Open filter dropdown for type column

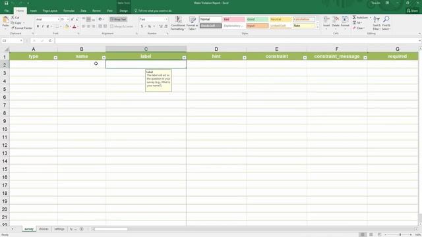tap(55, 57)
